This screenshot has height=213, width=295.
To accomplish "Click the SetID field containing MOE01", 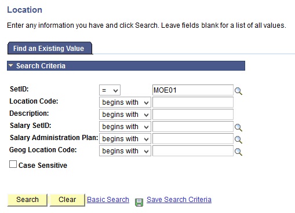I will coord(193,90).
